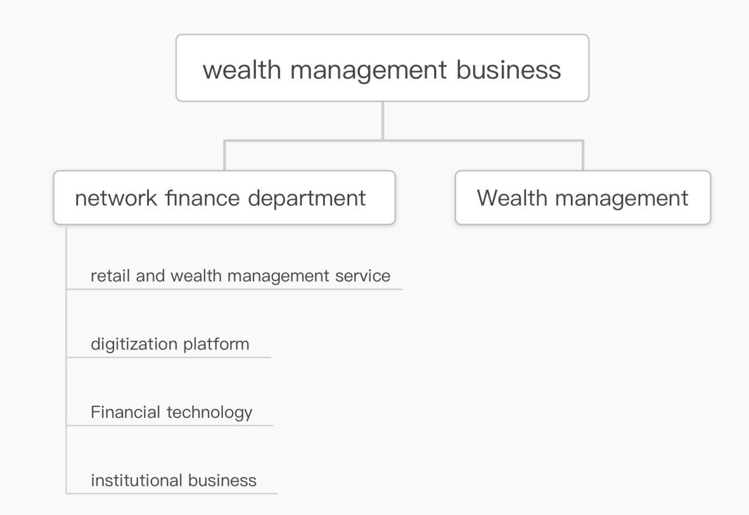Image resolution: width=749 pixels, height=515 pixels.
Task: Select the root node wealth management business
Action: coord(382,68)
